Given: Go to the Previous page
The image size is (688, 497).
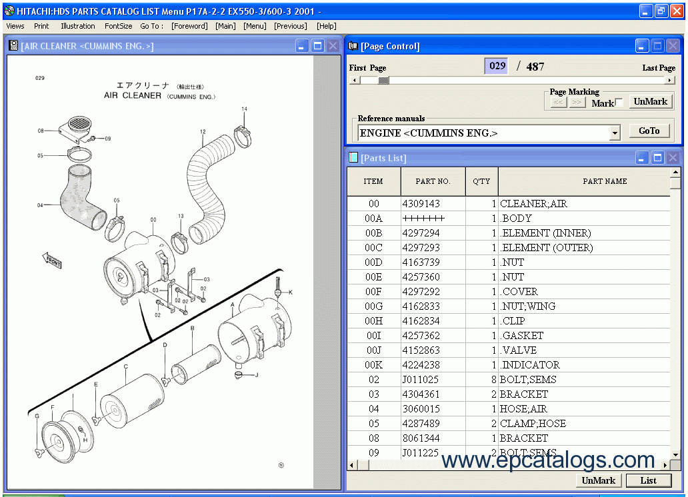Looking at the screenshot, I should tap(291, 27).
